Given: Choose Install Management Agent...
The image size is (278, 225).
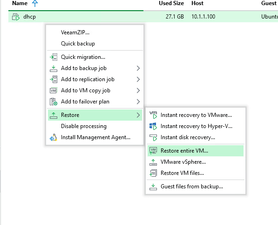Looking at the screenshot, I should point(95,137).
